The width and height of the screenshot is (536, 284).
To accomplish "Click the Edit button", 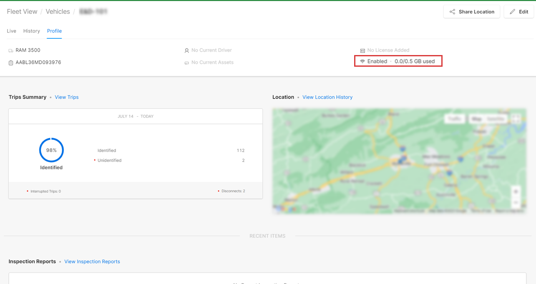I will point(518,12).
